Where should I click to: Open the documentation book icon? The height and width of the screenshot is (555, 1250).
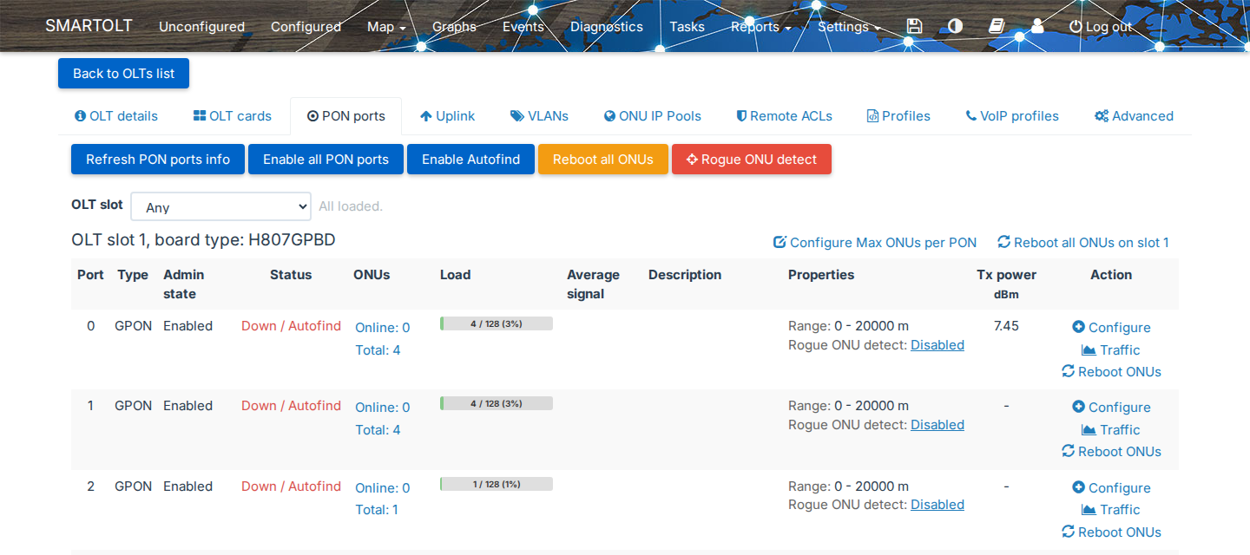coord(997,26)
